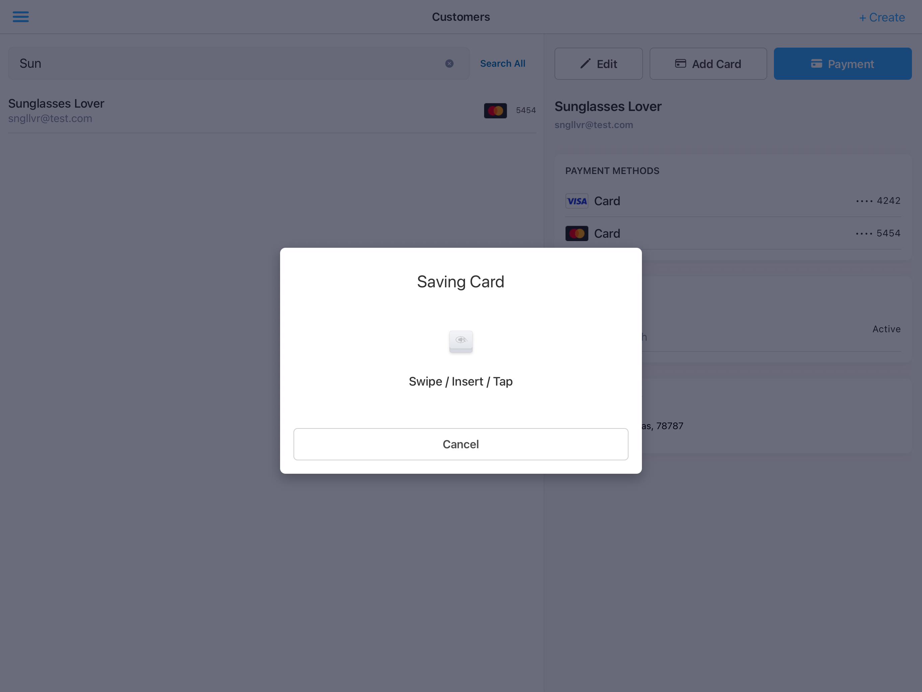Click the card icon on the Add Card button
This screenshot has width=922, height=692.
tap(680, 63)
